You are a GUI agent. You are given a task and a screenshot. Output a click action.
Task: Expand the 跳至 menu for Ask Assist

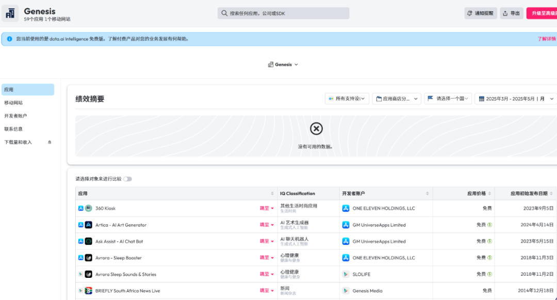(267, 241)
